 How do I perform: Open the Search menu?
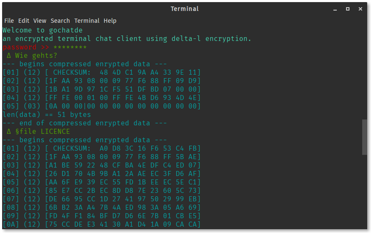pyautogui.click(x=60, y=21)
